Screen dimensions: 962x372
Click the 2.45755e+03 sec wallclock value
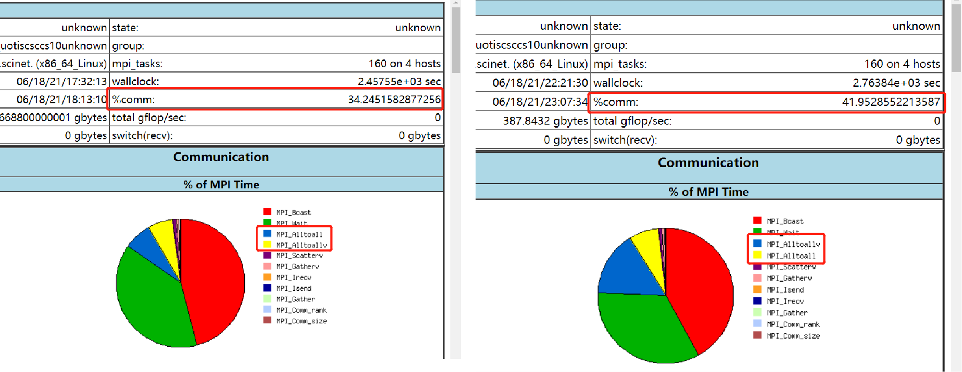point(399,82)
